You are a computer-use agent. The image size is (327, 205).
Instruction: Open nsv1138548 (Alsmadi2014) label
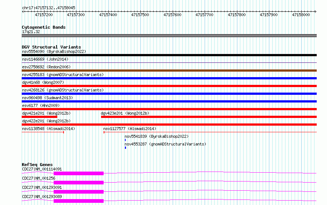48,129
